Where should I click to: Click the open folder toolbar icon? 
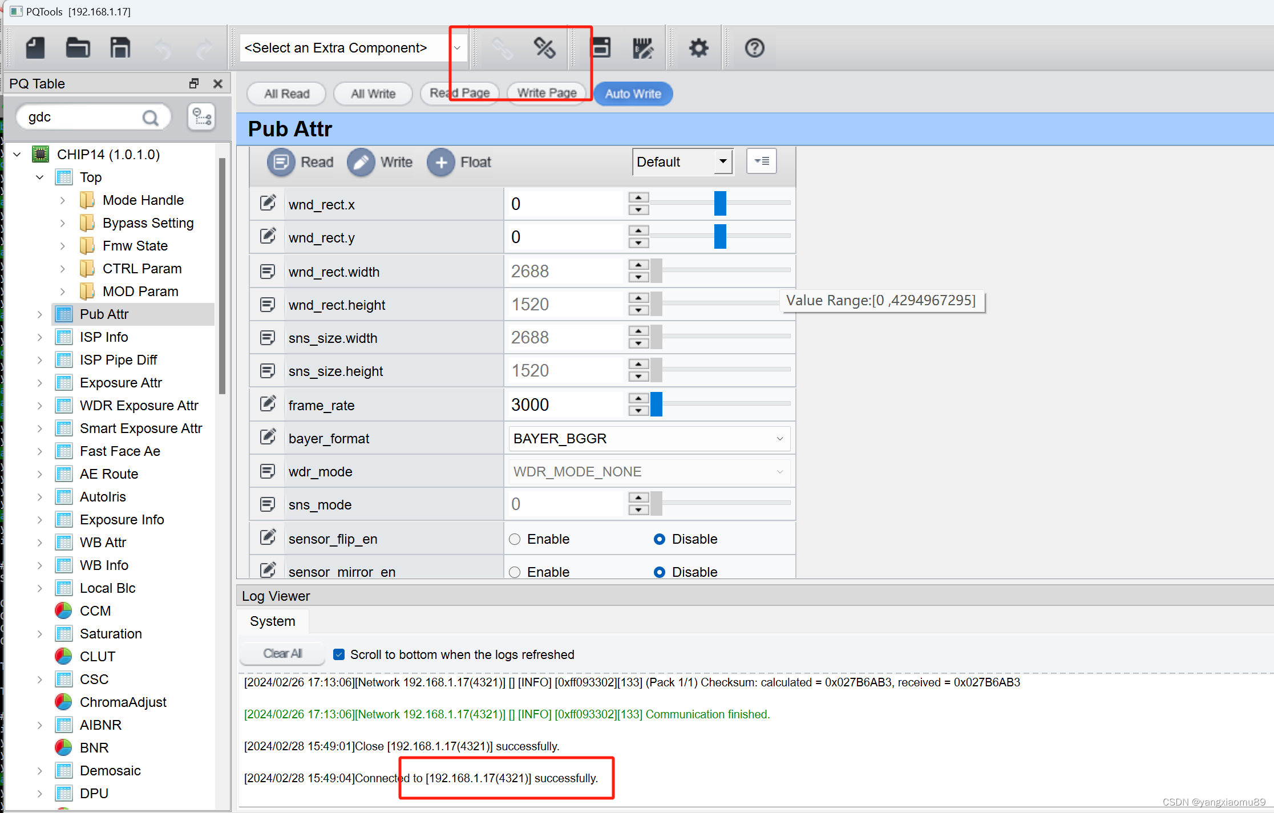tap(78, 48)
